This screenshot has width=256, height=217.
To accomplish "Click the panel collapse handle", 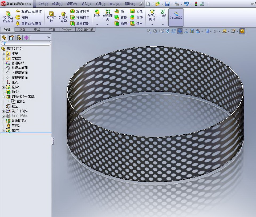I will coord(53,141).
